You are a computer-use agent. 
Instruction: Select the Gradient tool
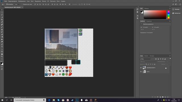click(x=2, y=37)
